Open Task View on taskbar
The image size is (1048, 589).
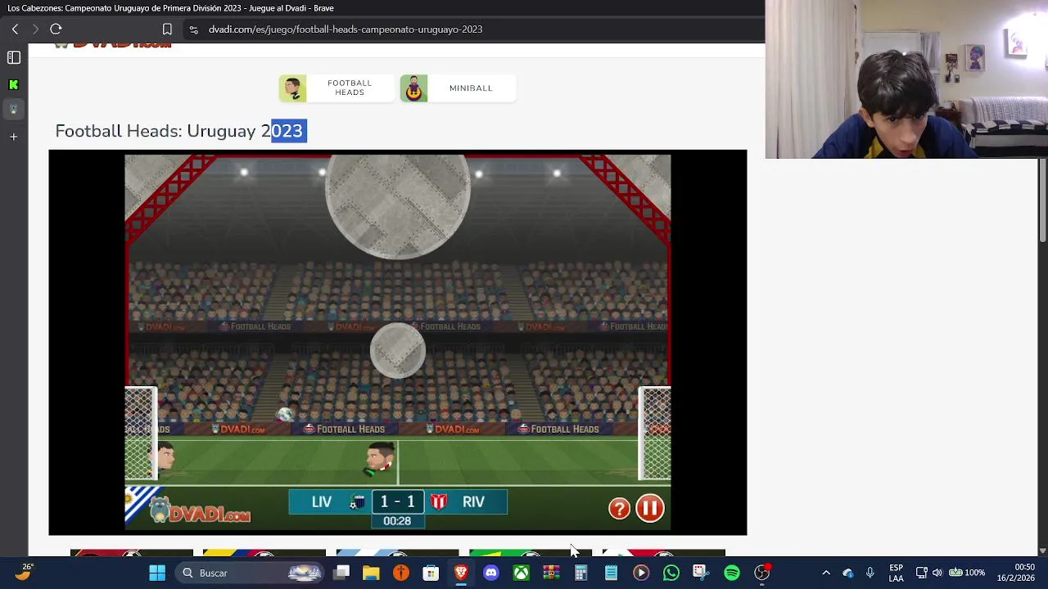coord(341,573)
